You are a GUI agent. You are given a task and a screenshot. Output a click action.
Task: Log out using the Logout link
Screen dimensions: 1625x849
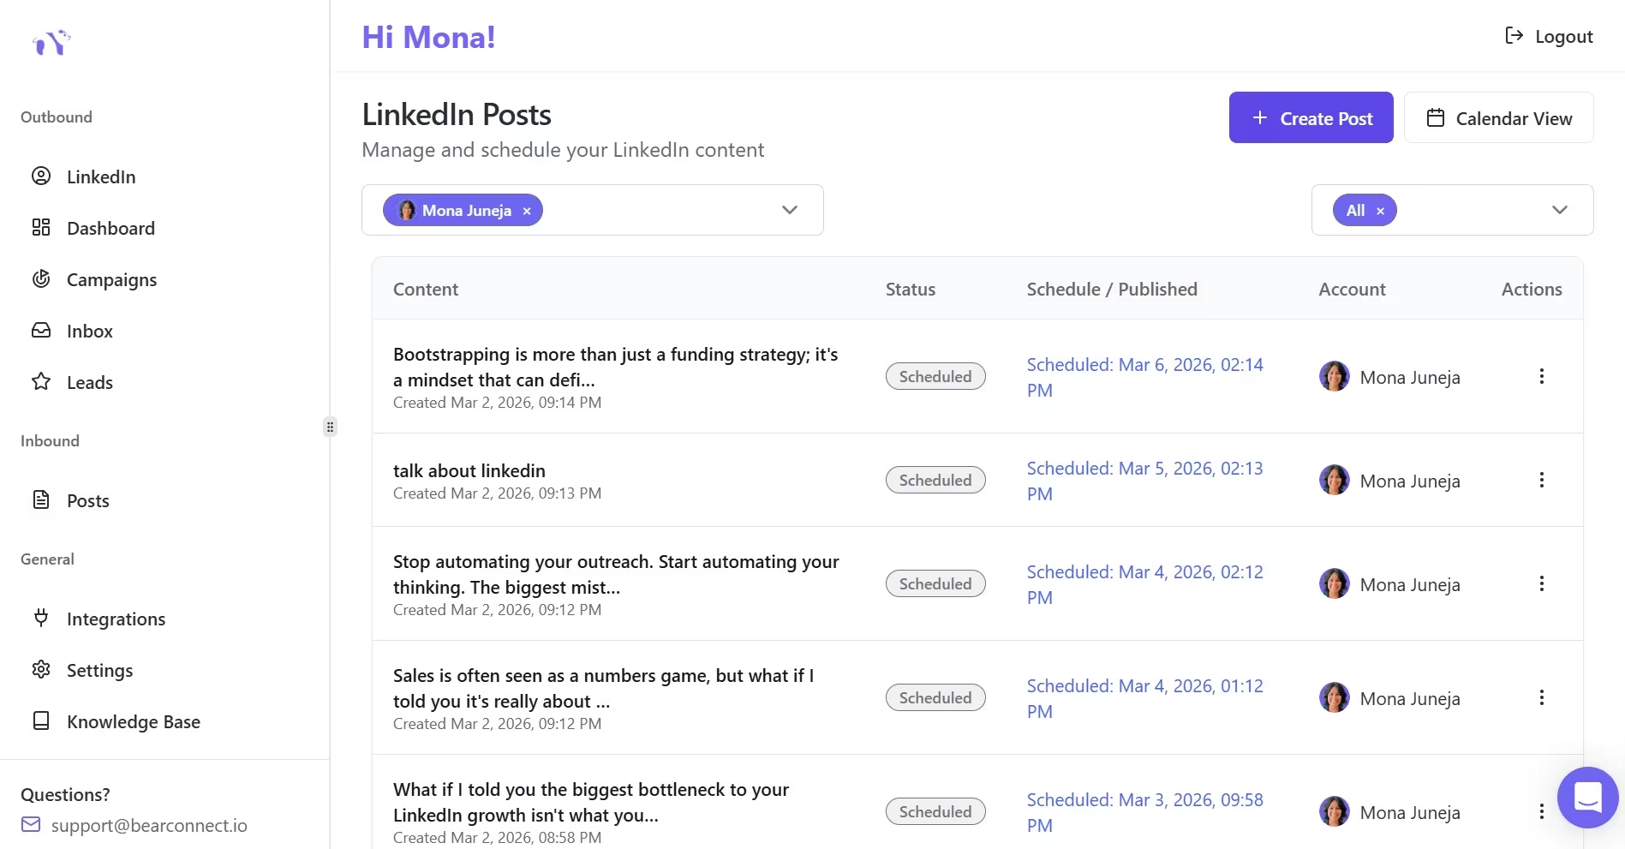click(1549, 36)
